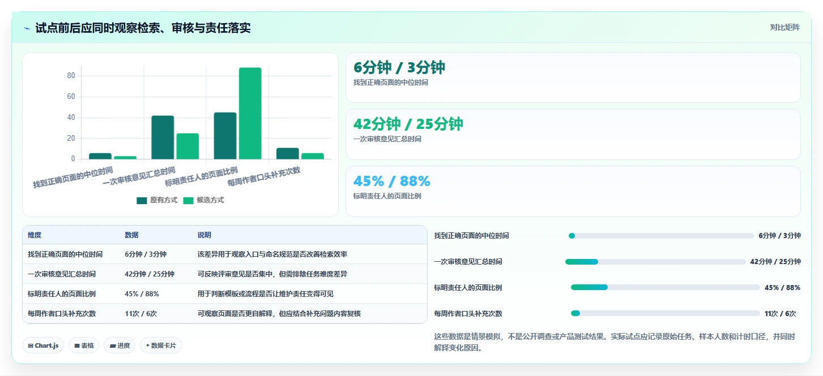Click the note 可反映评审意见是否集中，但需排除任务难度差异

272,274
